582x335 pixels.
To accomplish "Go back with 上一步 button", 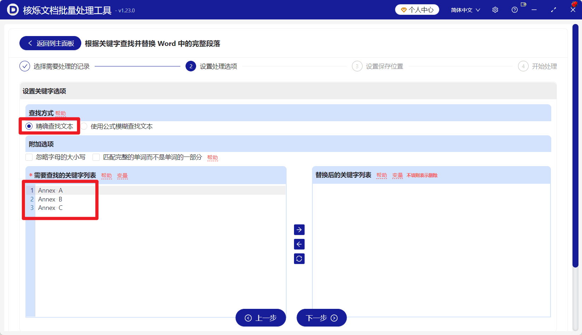I will (x=261, y=318).
